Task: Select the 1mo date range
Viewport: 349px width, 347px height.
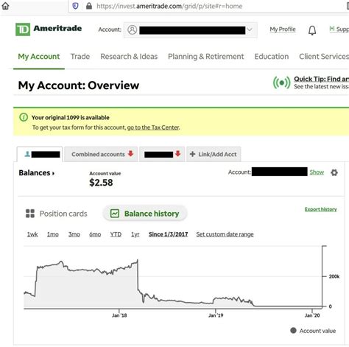Action: click(x=53, y=234)
